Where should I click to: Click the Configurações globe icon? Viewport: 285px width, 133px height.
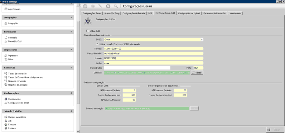coord(6,99)
